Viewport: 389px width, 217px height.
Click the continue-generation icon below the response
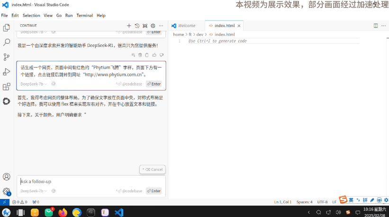tap(133, 55)
